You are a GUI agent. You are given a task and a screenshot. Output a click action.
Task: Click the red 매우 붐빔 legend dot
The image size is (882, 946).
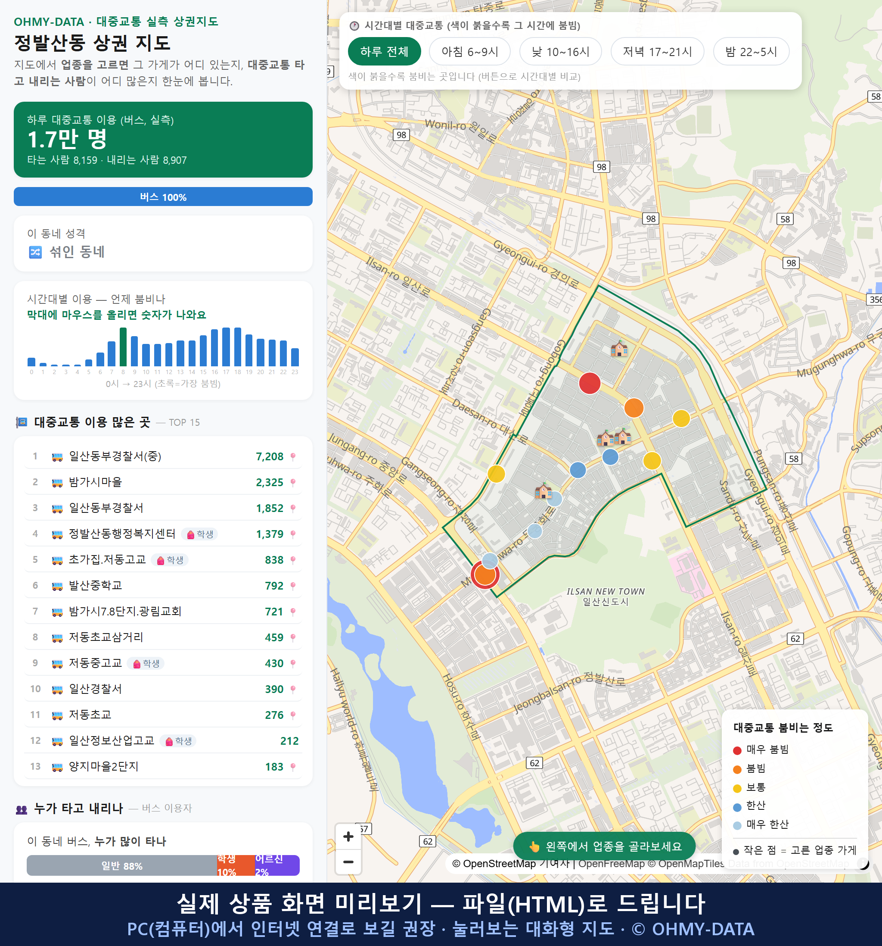coord(737,750)
